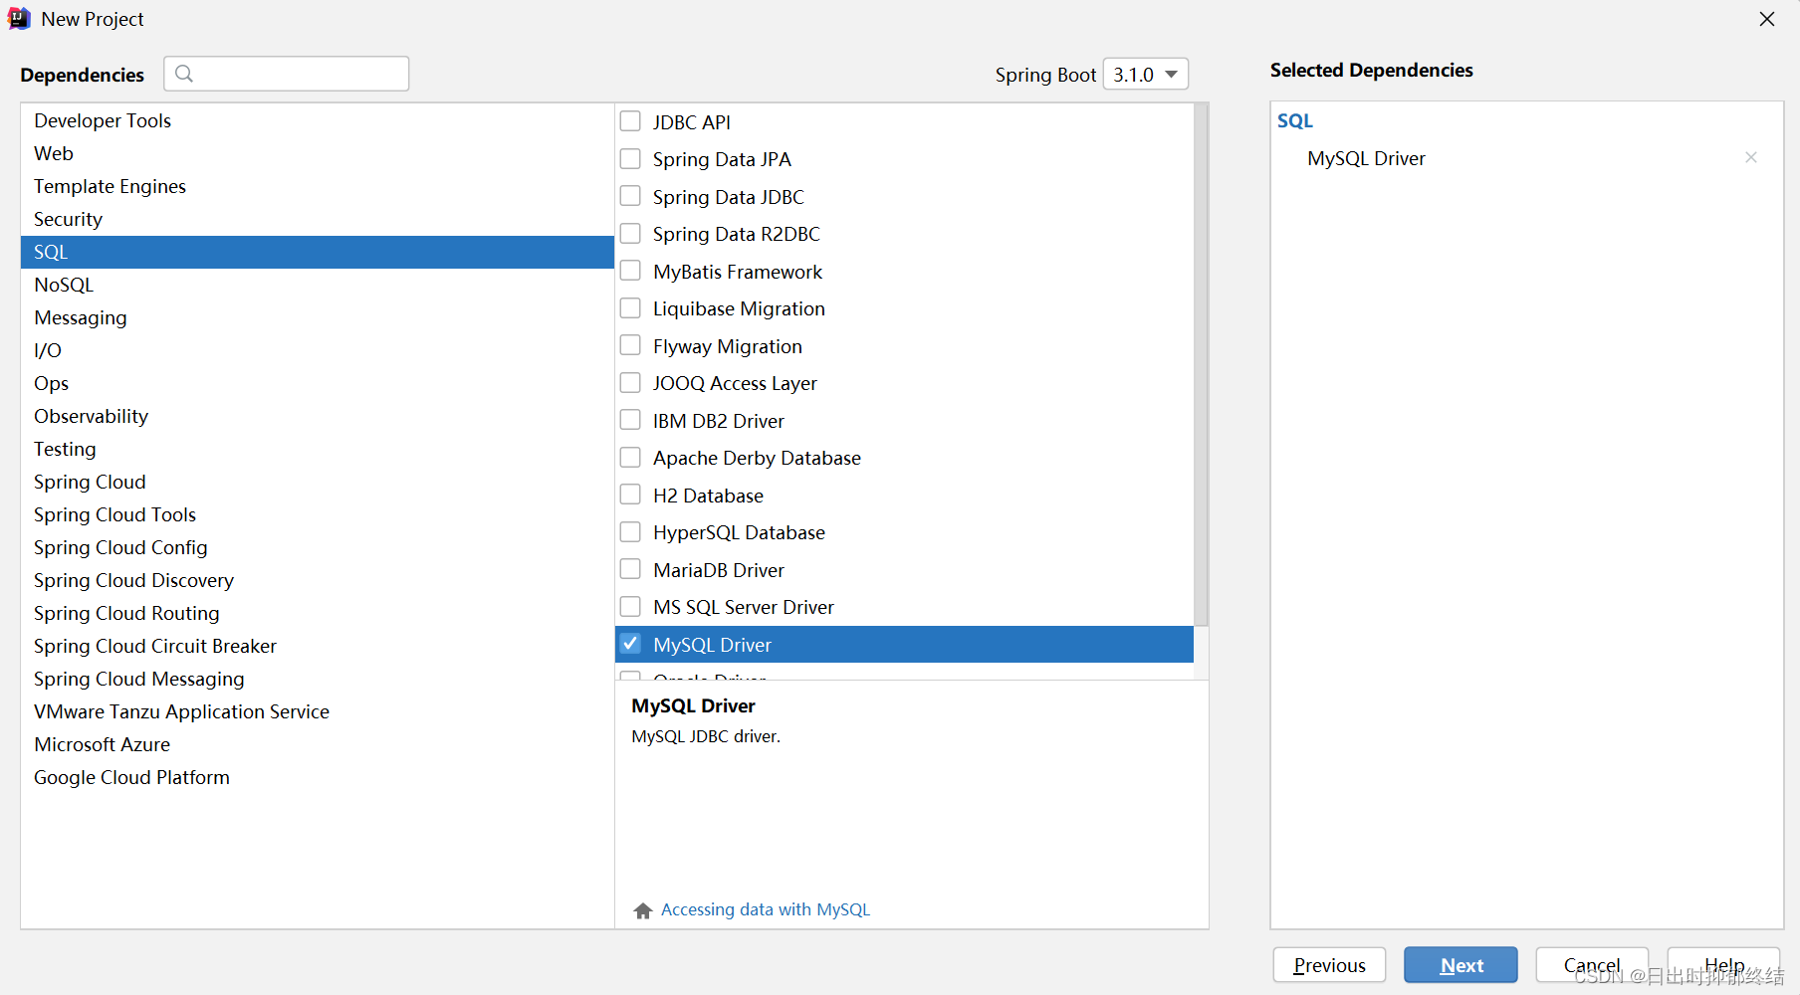Select Developer Tools category
The height and width of the screenshot is (995, 1800).
pyautogui.click(x=317, y=120)
